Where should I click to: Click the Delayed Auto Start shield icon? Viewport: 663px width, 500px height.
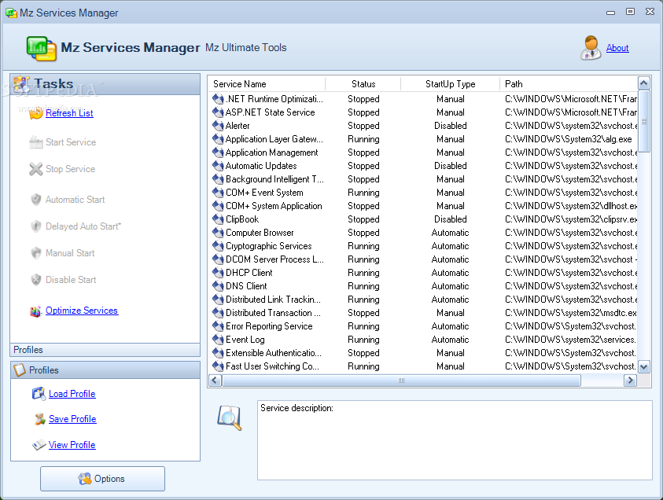pyautogui.click(x=36, y=226)
